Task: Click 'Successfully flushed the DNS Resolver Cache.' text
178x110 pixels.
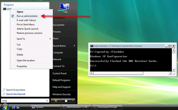Action: point(124,61)
